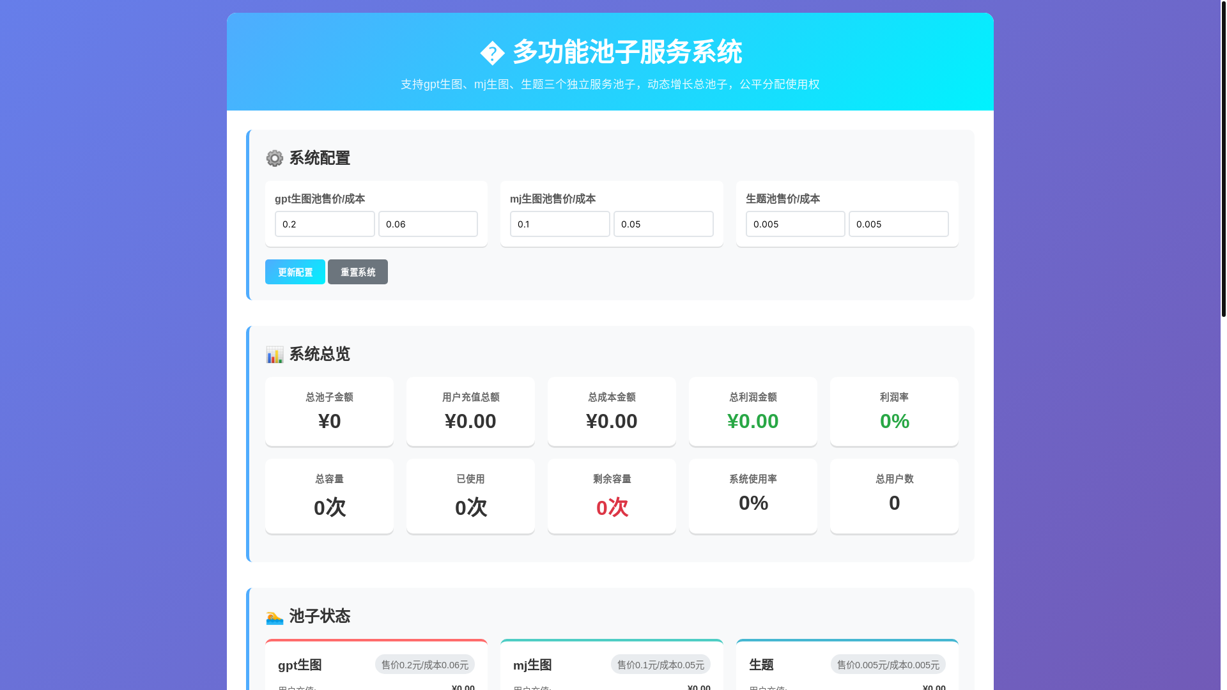1227x690 pixels.
Task: Click the gear icon beside 系统配置
Action: point(275,158)
